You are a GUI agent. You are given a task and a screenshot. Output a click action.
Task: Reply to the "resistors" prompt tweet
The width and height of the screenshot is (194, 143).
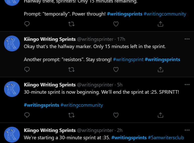pyautogui.click(x=27, y=70)
